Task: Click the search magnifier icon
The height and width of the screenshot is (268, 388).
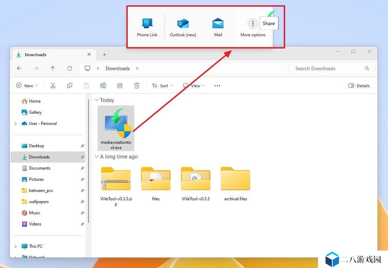Action: [367, 68]
